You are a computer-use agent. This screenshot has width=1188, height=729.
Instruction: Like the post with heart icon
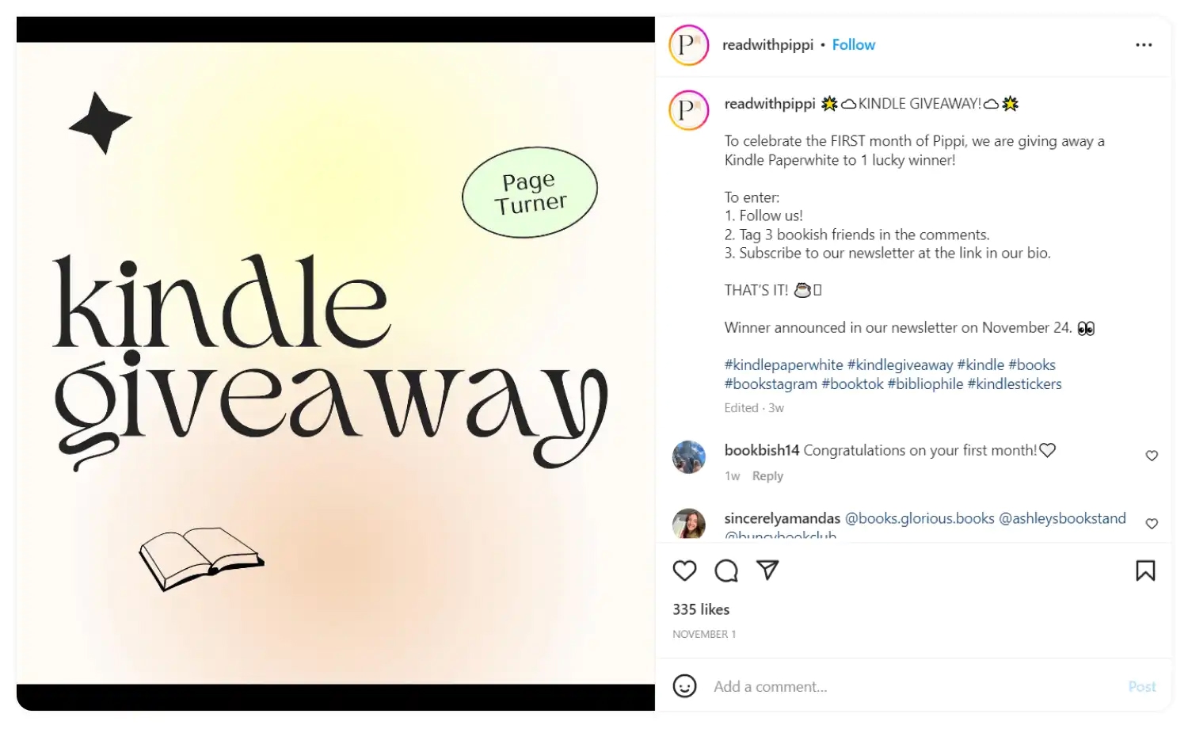[x=684, y=571]
